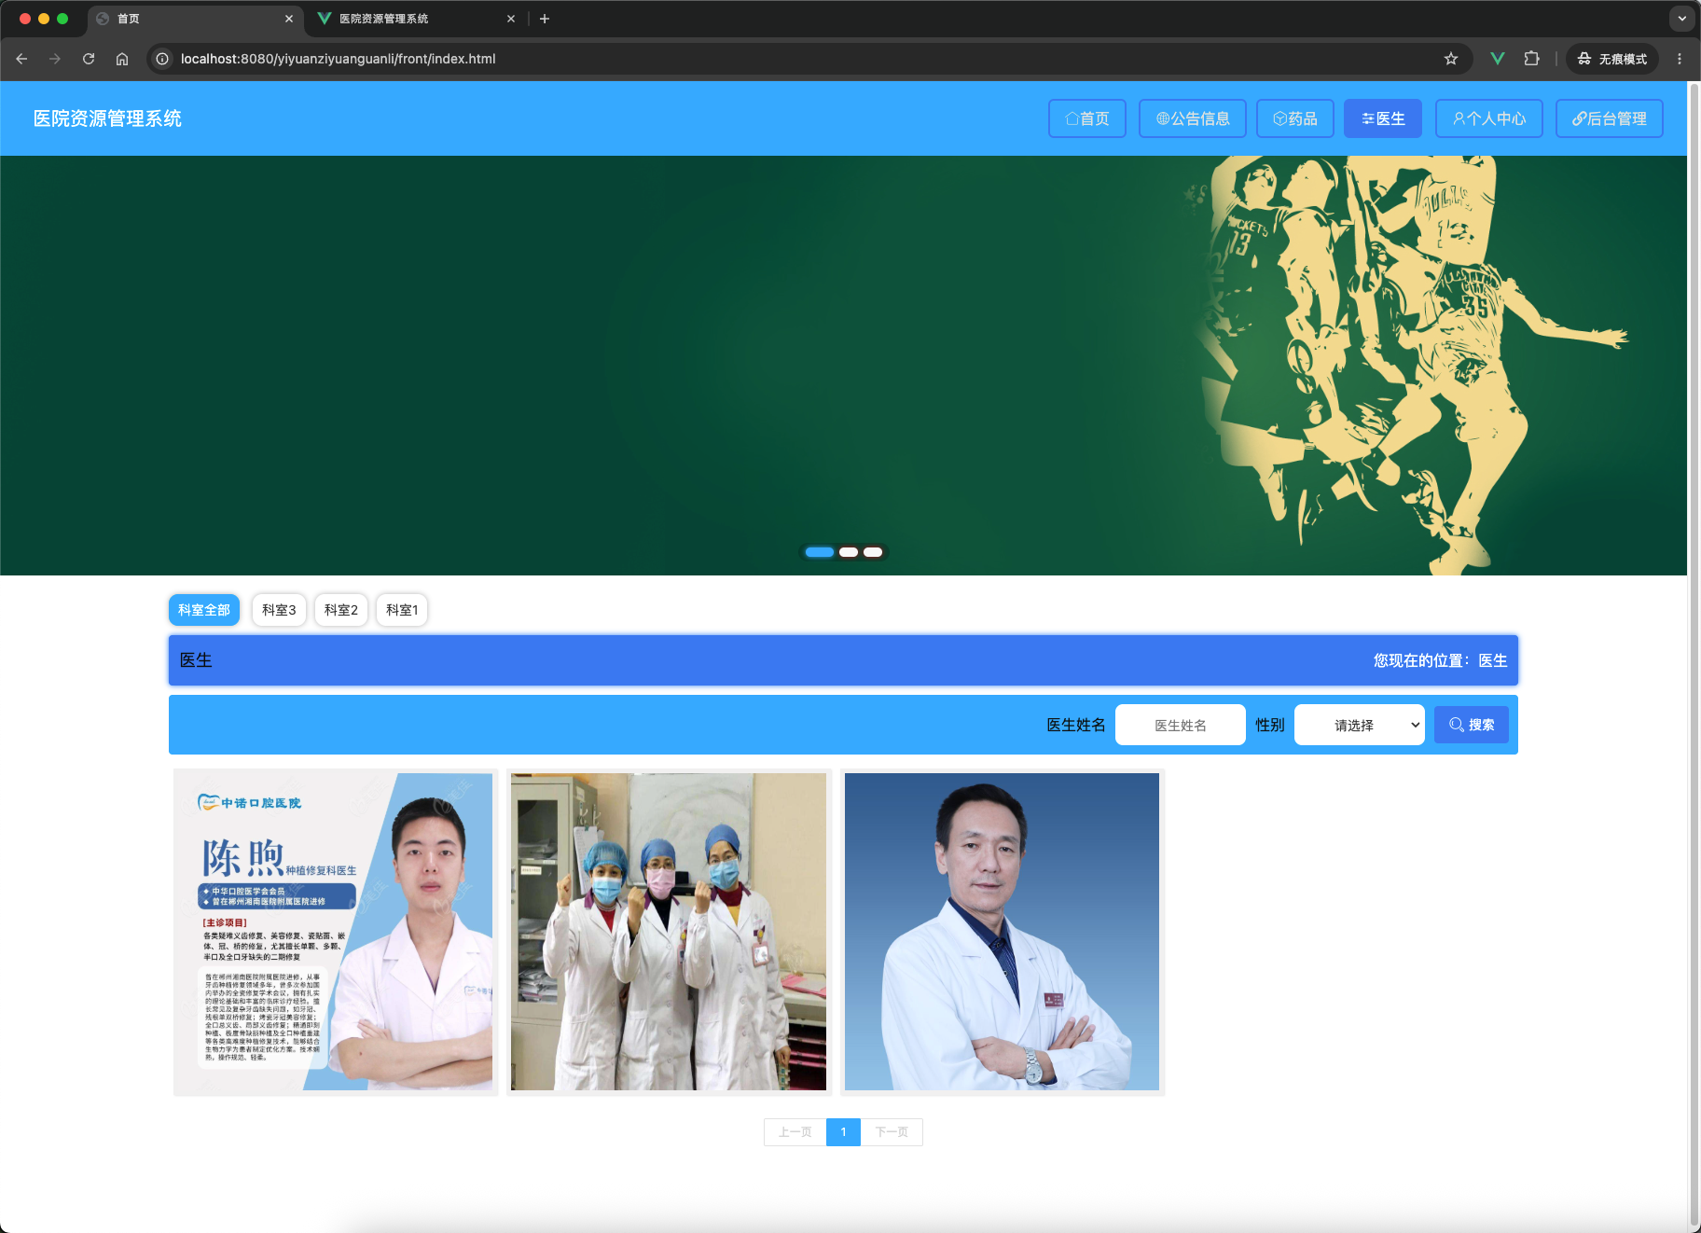This screenshot has width=1701, height=1233.
Task: Go back to the previous page
Action: (x=21, y=59)
